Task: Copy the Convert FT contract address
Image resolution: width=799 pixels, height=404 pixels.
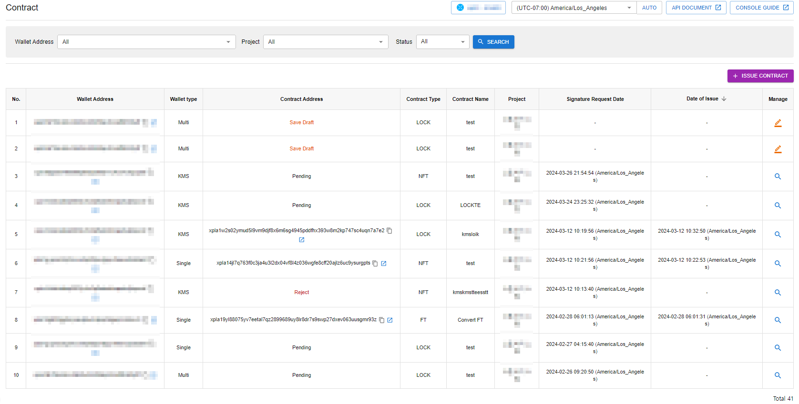Action: (381, 320)
